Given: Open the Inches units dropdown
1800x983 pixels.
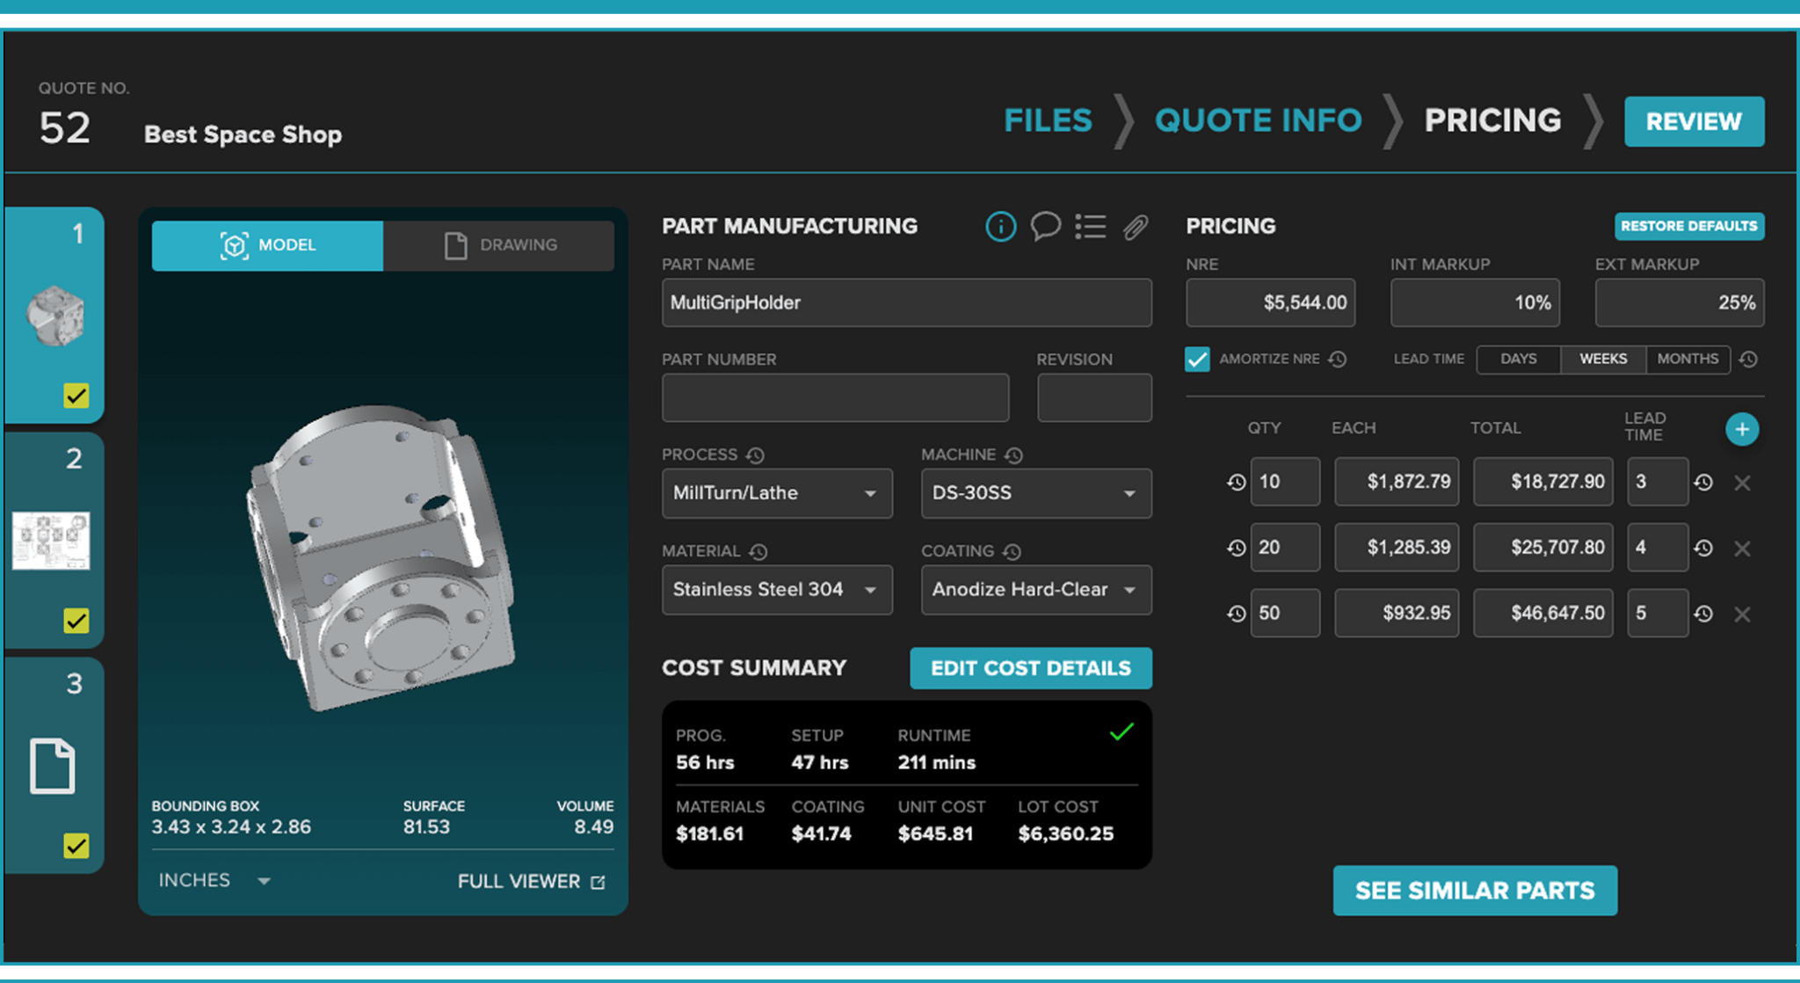Looking at the screenshot, I should click(x=214, y=880).
